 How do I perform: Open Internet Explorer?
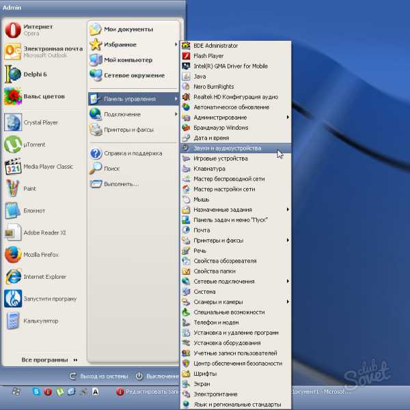43,277
